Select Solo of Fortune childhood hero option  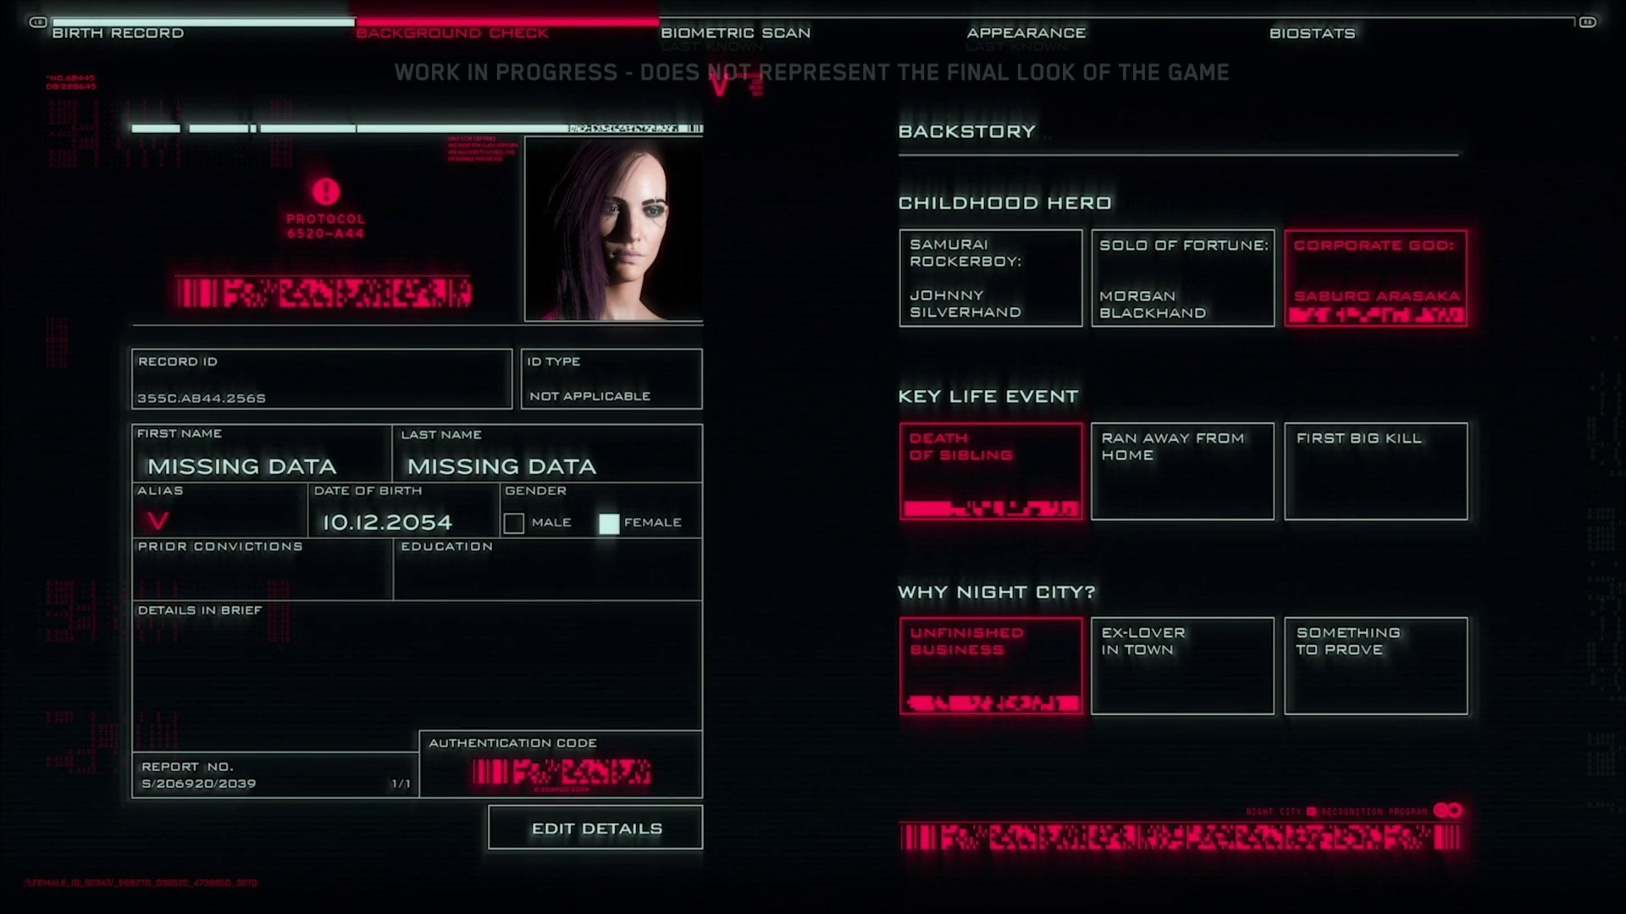tap(1181, 277)
